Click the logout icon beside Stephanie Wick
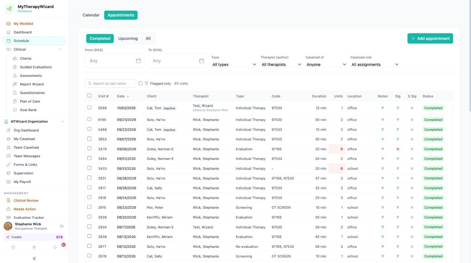Viewport: 471px width, 263px height. (62, 226)
